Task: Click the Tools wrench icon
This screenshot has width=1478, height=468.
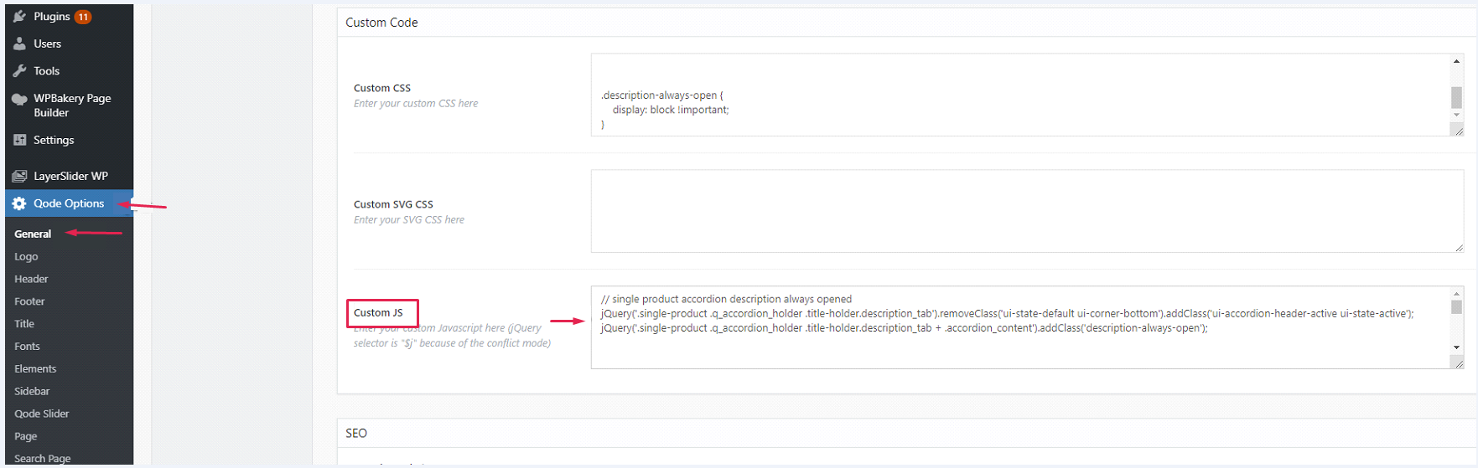Action: (x=19, y=71)
